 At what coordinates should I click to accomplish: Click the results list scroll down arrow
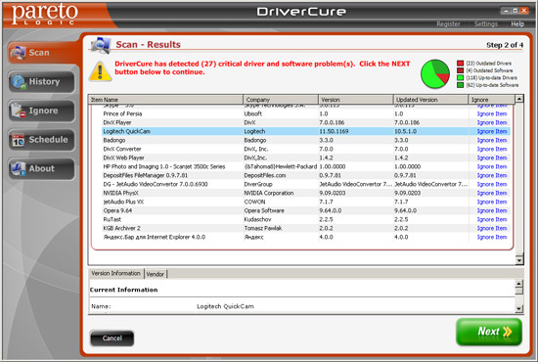[x=519, y=260]
